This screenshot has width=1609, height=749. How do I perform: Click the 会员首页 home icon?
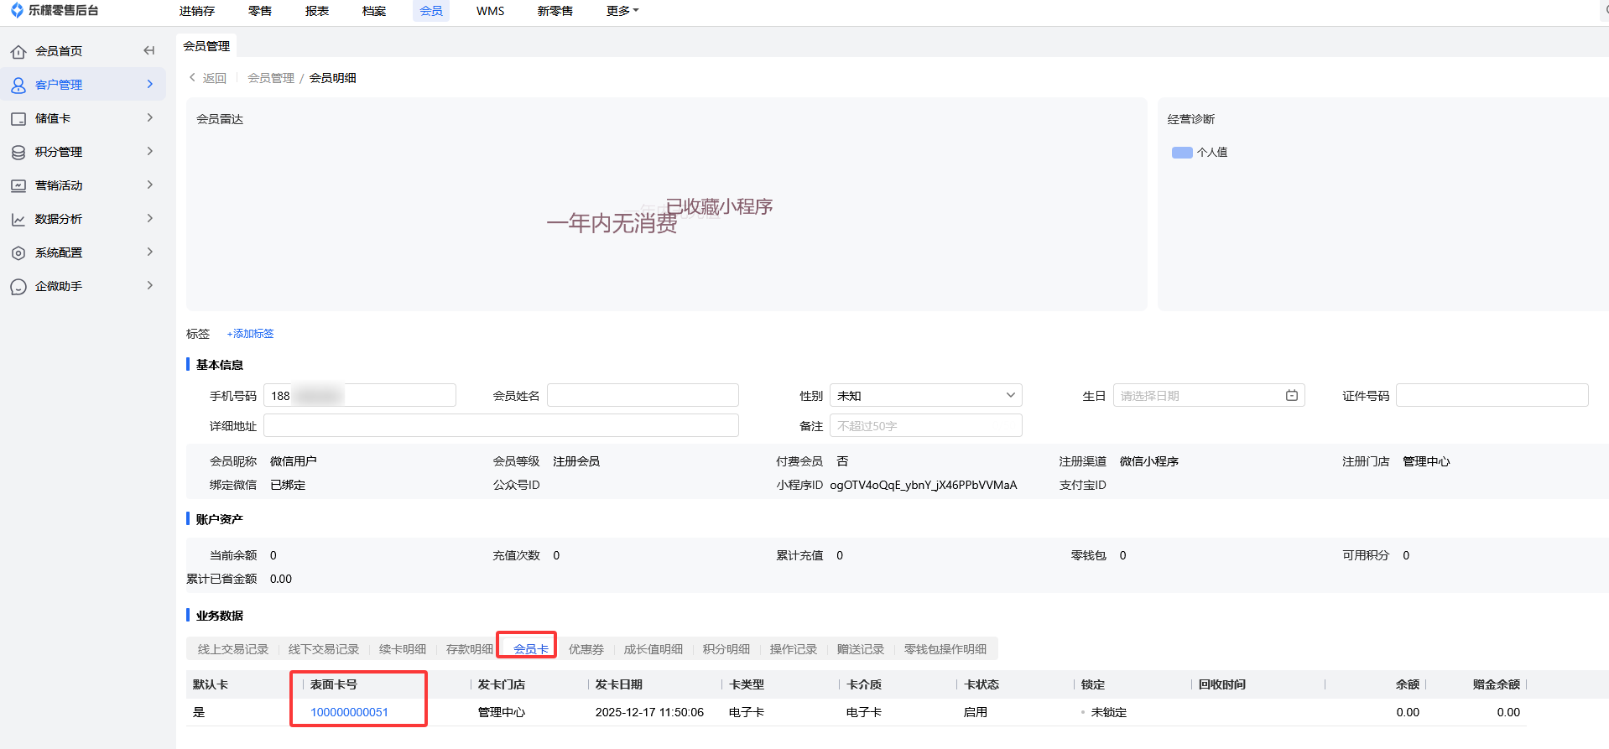[18, 52]
